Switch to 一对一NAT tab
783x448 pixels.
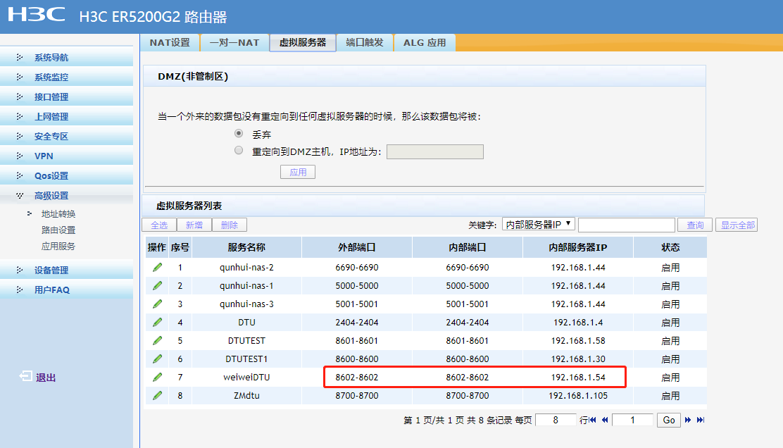pos(234,43)
